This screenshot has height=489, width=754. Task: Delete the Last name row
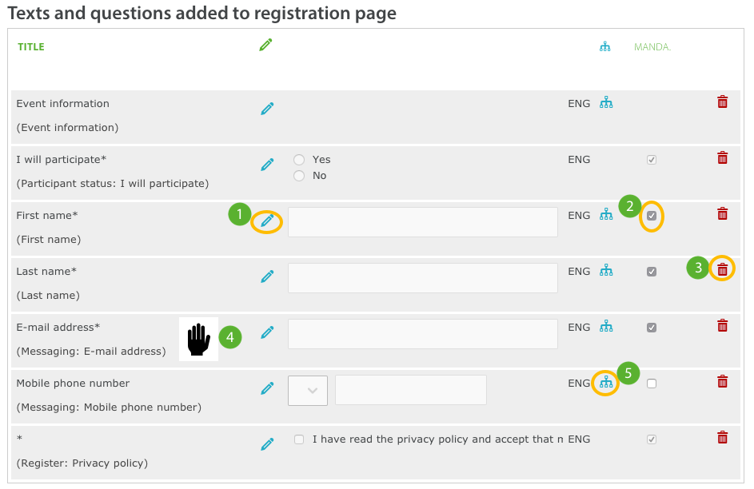(722, 269)
